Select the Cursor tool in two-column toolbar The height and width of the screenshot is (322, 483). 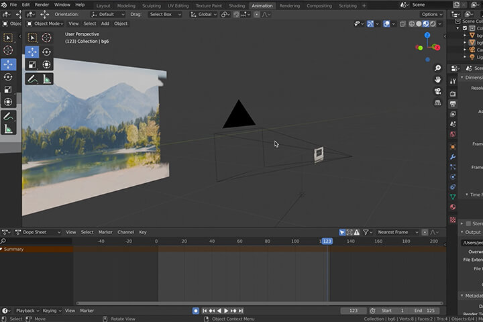coord(46,38)
